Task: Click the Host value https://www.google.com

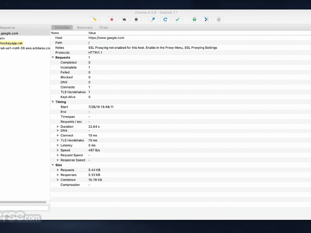Action: click(x=106, y=38)
